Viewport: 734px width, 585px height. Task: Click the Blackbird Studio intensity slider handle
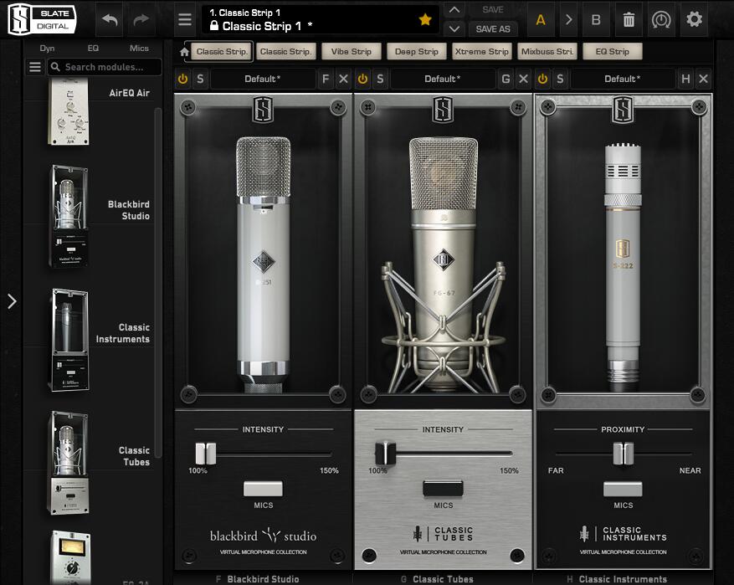click(206, 454)
